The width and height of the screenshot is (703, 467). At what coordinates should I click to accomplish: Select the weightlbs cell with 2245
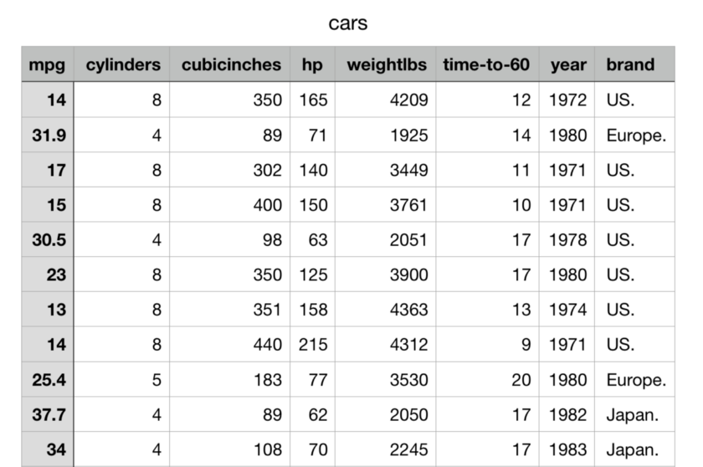pyautogui.click(x=386, y=449)
